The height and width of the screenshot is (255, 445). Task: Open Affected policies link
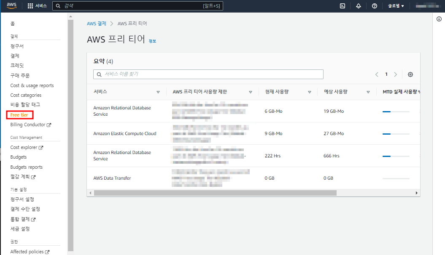[x=27, y=252]
